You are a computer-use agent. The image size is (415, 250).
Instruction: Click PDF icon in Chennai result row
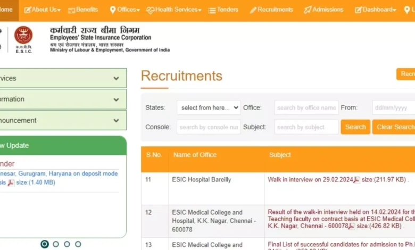point(351,227)
